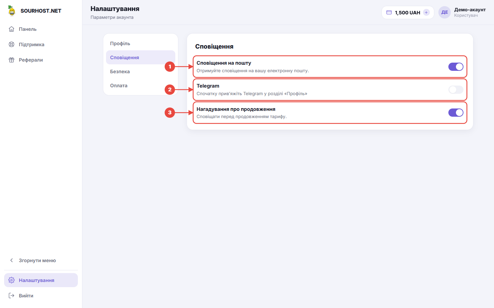The height and width of the screenshot is (308, 494).
Task: Toggle the Telegram notifications switch
Action: [456, 90]
